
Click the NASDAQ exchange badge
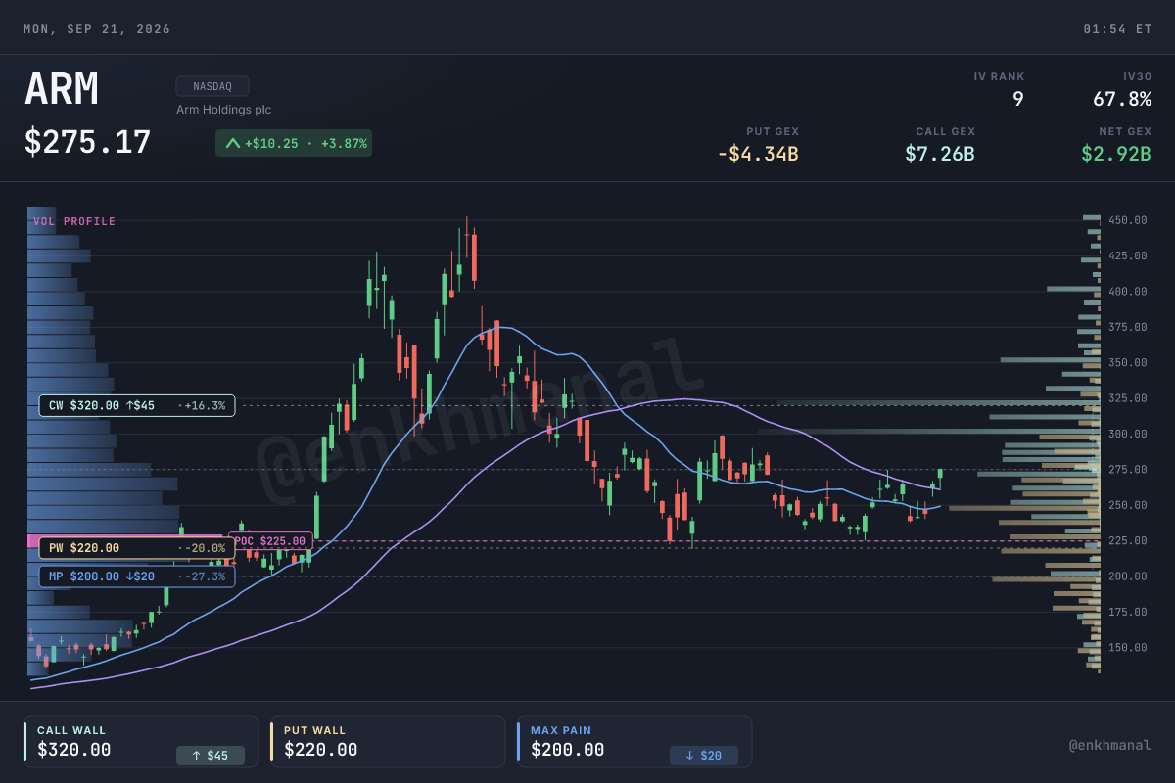[x=212, y=86]
